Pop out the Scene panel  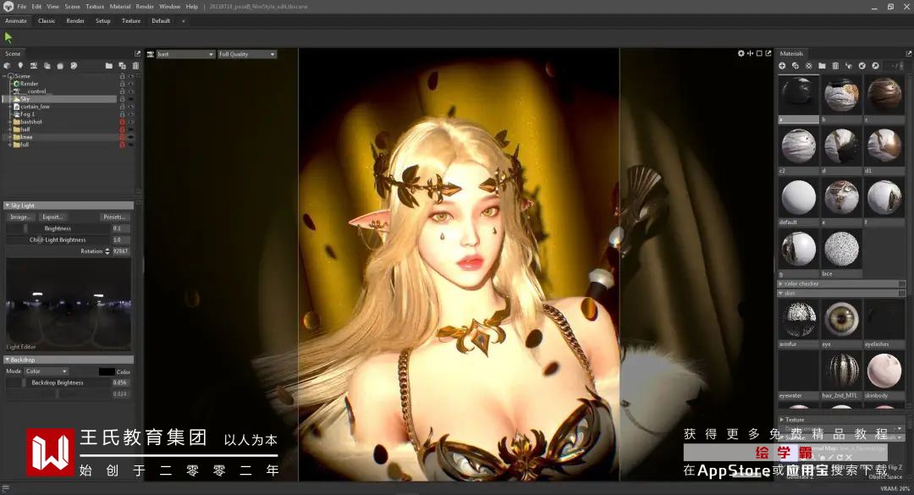pyautogui.click(x=138, y=53)
